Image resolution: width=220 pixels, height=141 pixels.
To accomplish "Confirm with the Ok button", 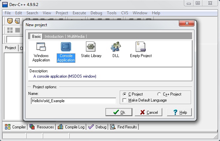I will [x=119, y=112].
